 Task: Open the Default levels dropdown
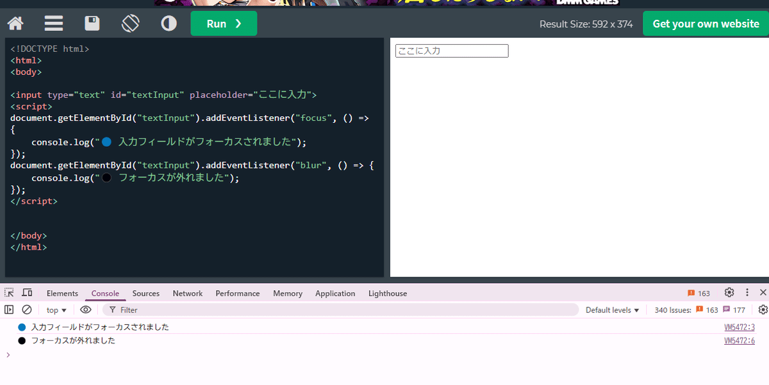click(x=612, y=310)
